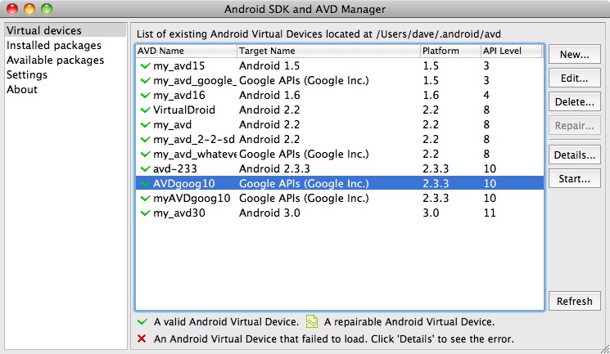Click the checkmark icon next to my_avd_2-2-sd
The height and width of the screenshot is (354, 610).
click(x=145, y=140)
